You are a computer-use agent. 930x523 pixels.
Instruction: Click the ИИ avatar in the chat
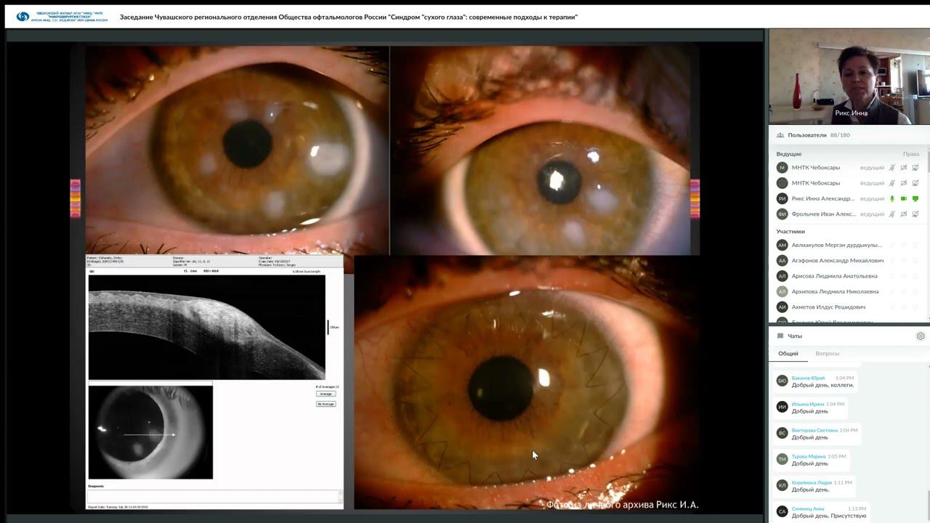(782, 407)
